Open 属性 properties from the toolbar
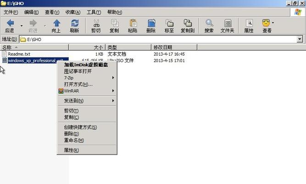This screenshot has width=306, height=184. 249,23
